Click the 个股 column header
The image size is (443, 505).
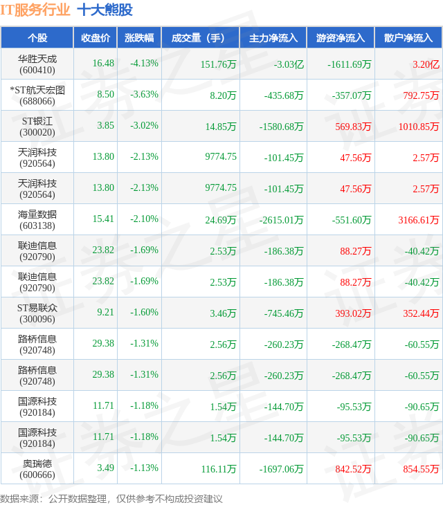pos(37,37)
